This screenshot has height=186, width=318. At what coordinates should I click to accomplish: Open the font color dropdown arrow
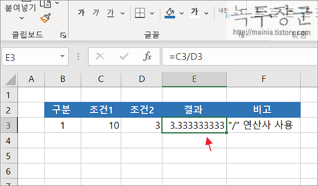[x=207, y=13]
